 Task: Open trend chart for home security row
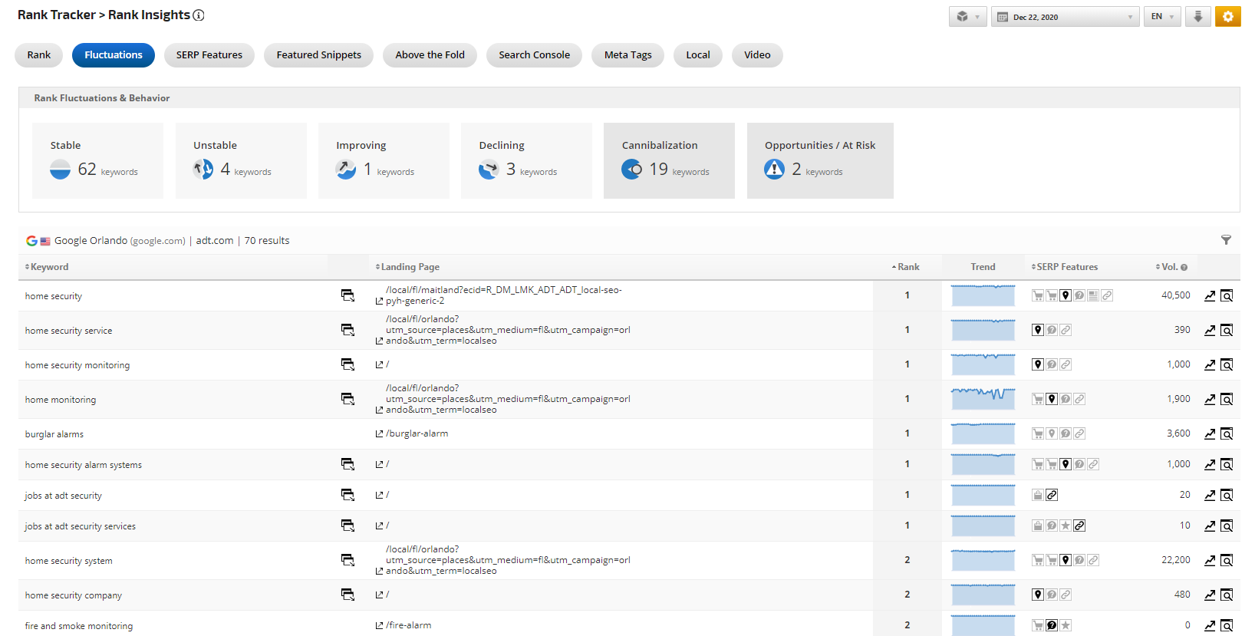click(1210, 296)
